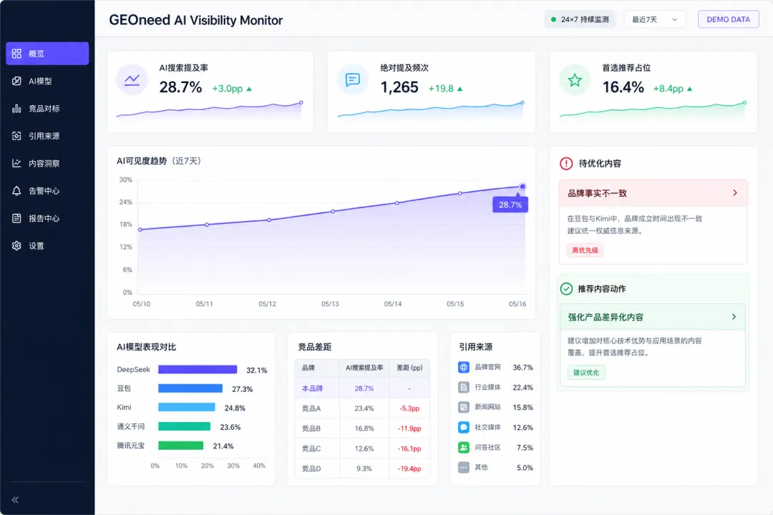773x515 pixels.
Task: Click the 竞品C table row label
Action: (x=311, y=448)
